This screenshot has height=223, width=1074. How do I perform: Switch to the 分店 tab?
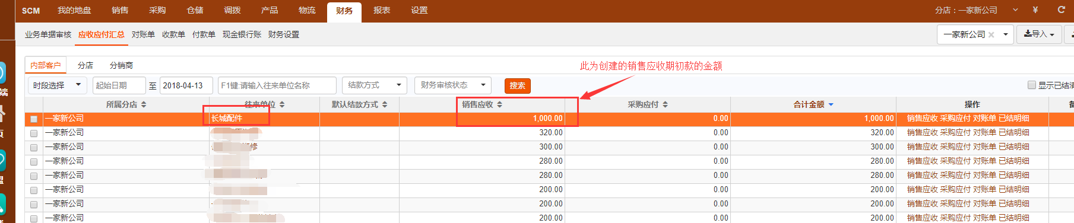tap(85, 65)
